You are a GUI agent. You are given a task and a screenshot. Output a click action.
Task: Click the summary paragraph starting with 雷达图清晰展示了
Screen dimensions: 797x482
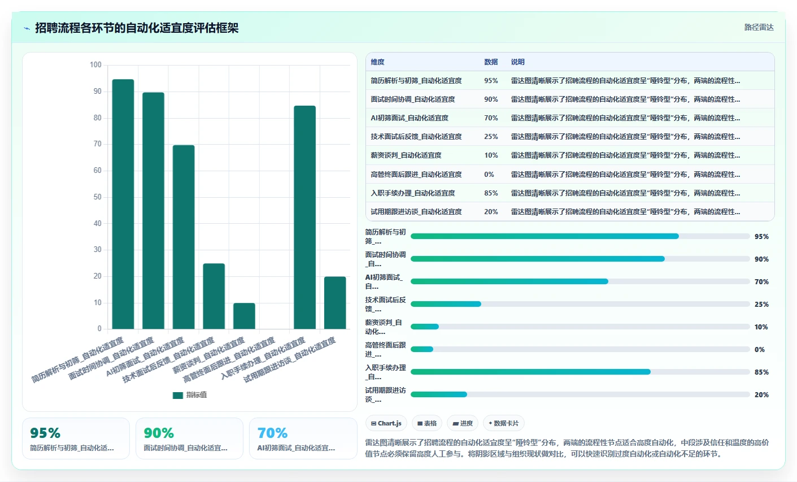(567, 448)
